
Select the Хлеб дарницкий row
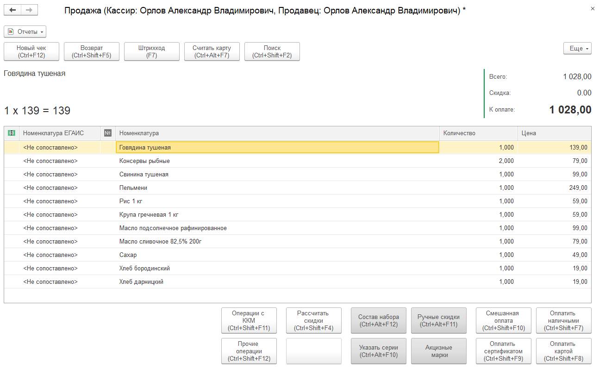coord(298,282)
